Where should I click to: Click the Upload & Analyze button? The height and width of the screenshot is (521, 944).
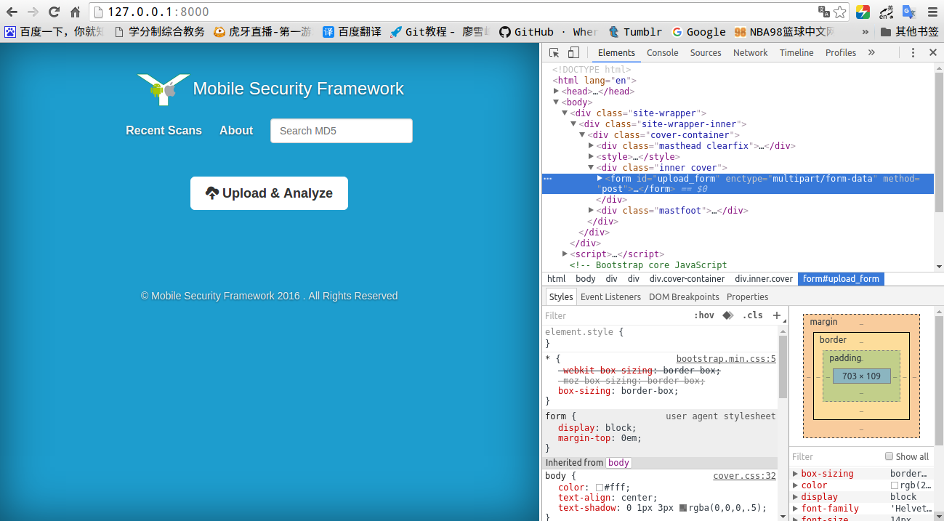pos(269,193)
